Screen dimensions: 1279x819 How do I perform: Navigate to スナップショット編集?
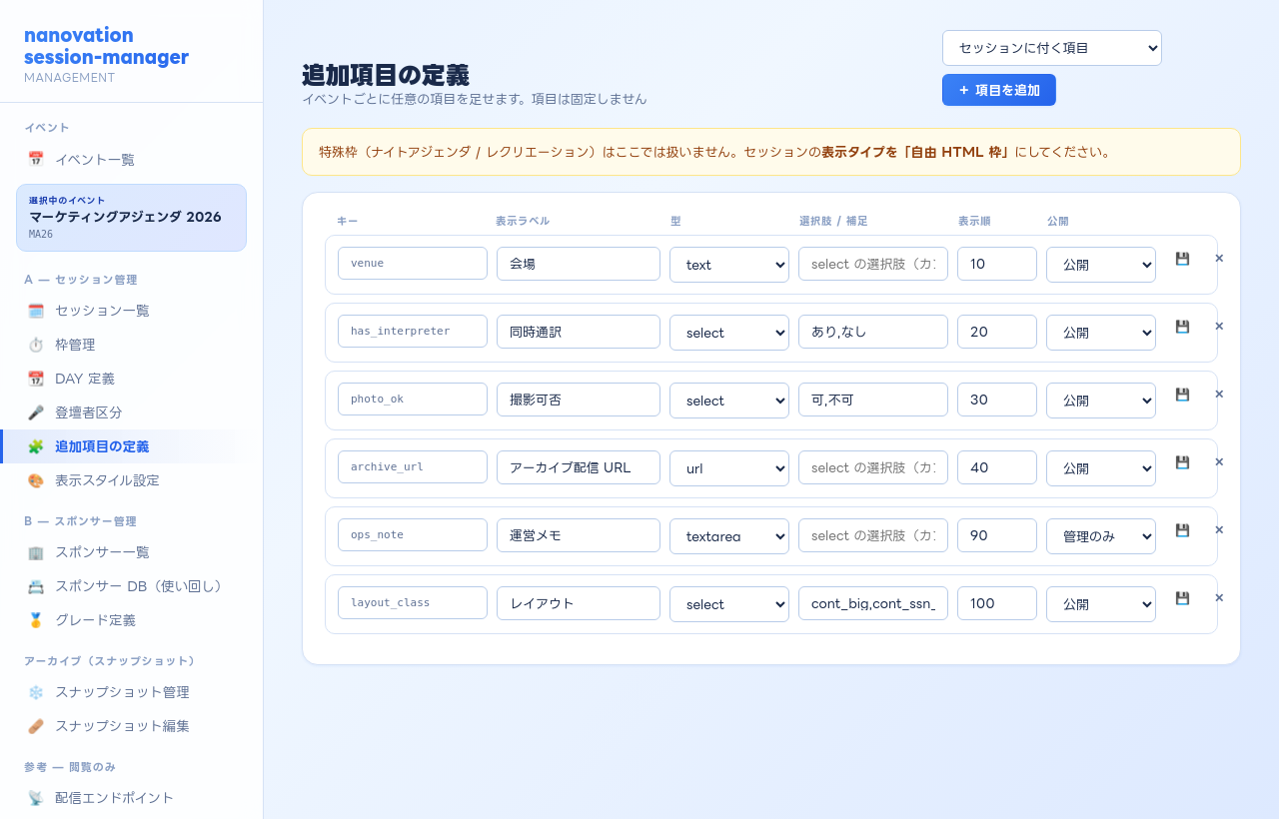131,726
